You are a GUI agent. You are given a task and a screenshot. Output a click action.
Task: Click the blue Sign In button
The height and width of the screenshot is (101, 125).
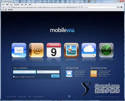(55, 76)
